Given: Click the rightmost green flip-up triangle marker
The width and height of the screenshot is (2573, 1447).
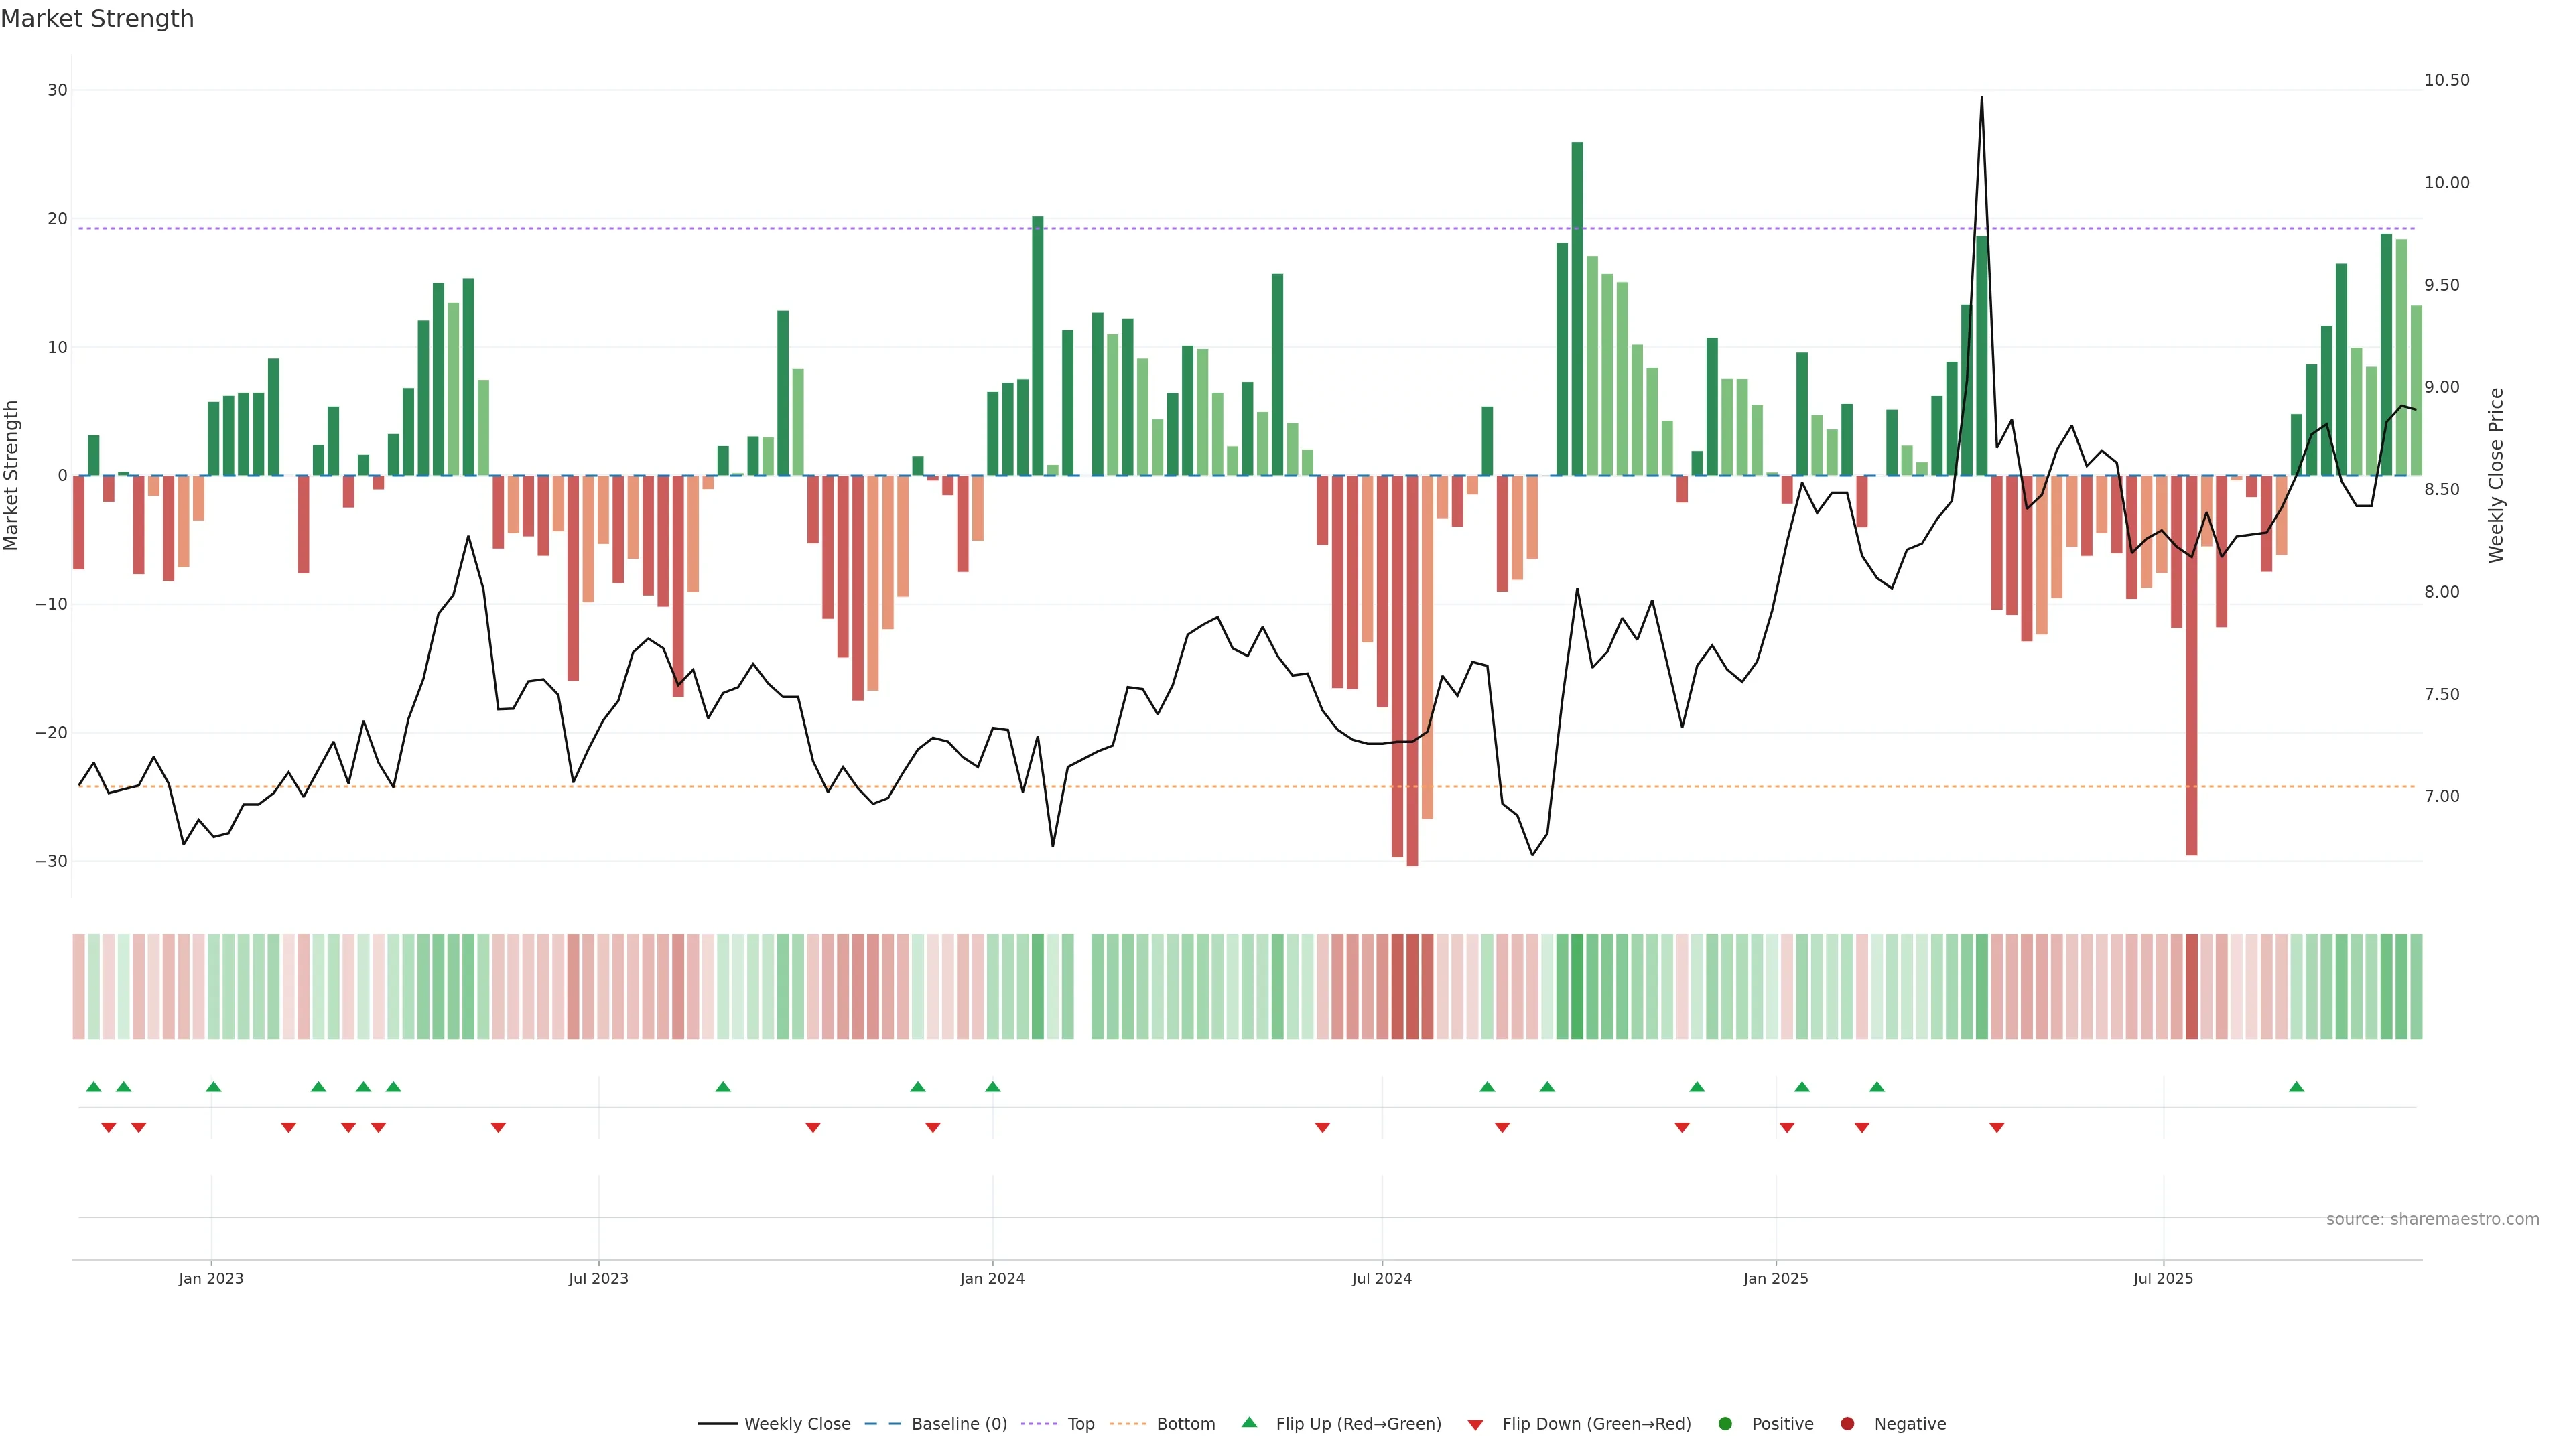Looking at the screenshot, I should click(2296, 1087).
